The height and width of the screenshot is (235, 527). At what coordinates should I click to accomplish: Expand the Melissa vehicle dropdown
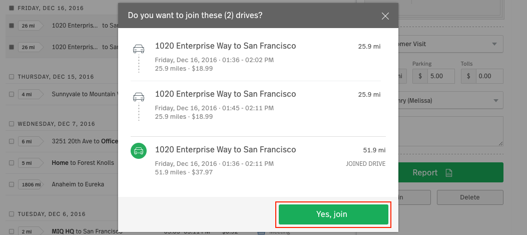click(x=451, y=100)
